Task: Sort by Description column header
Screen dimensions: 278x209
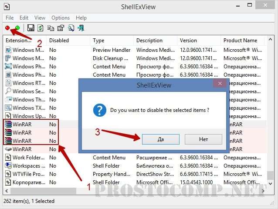Action: pyautogui.click(x=156, y=40)
